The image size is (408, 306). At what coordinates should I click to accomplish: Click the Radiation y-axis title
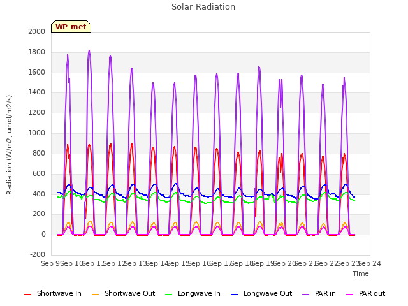(x=10, y=145)
